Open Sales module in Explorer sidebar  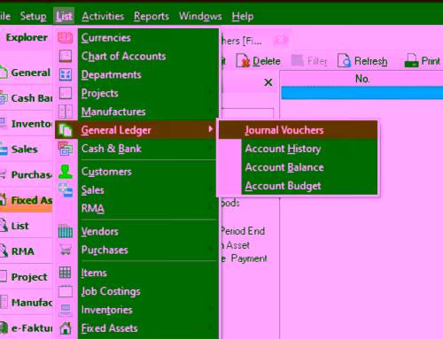[x=26, y=150]
